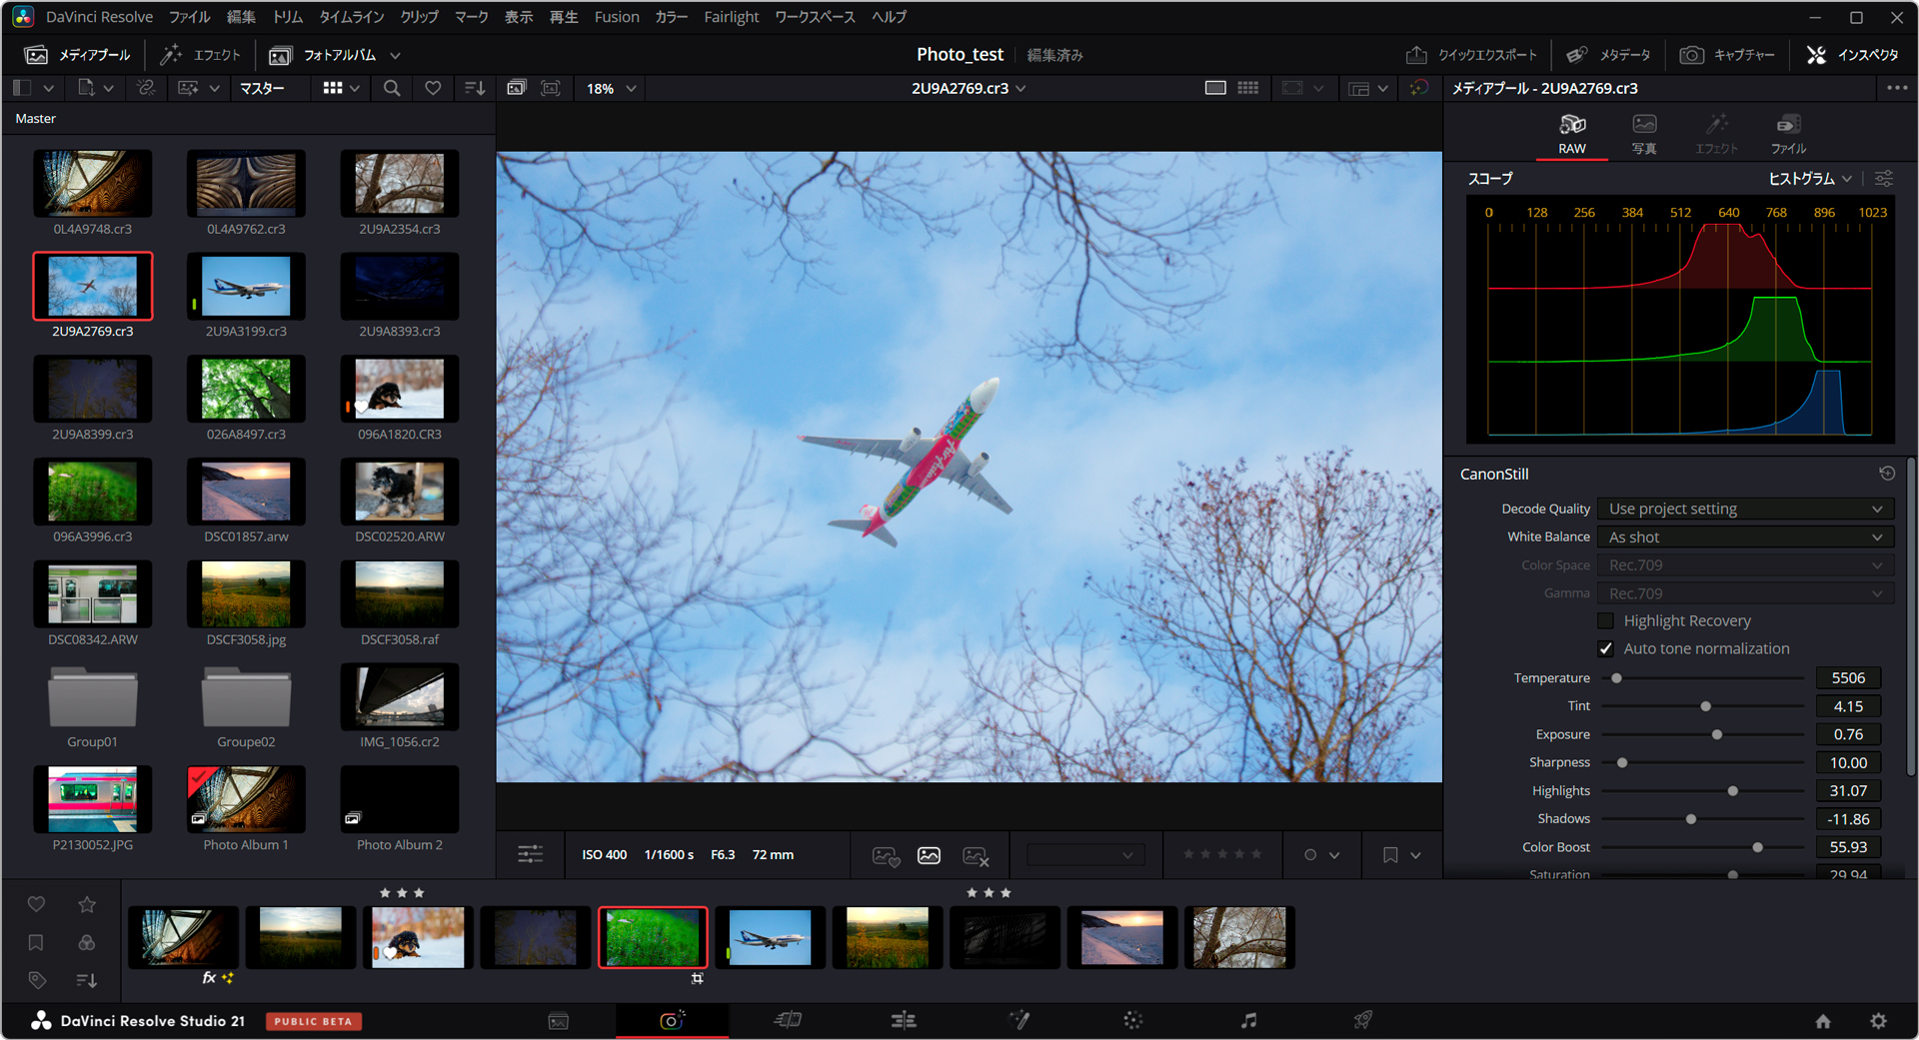Click the sort icon in media pool toolbar
Viewport: 1919px width, 1040px height.
pos(475,88)
